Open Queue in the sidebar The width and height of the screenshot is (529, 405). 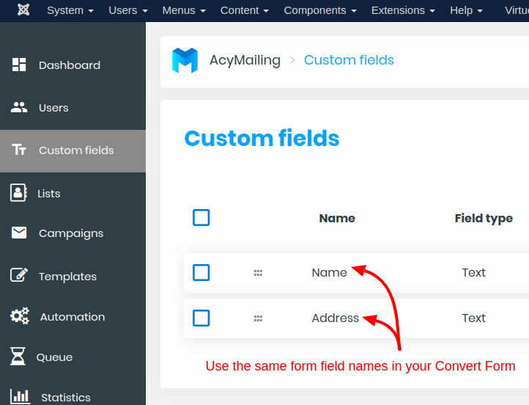pos(54,357)
